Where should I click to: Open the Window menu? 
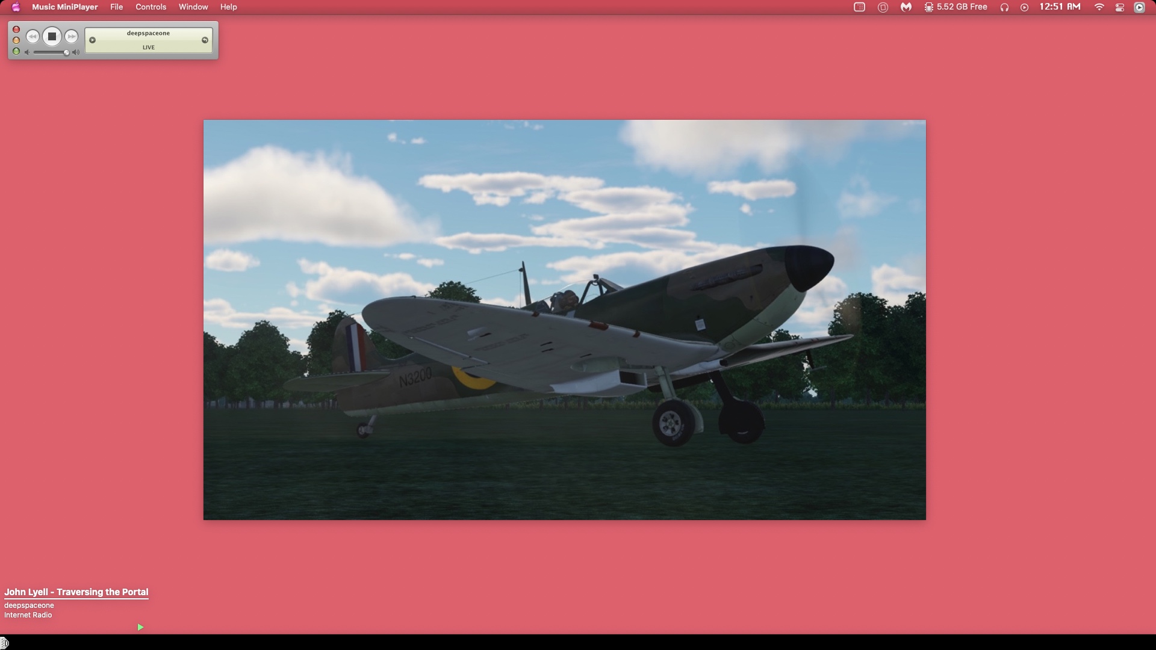click(193, 7)
